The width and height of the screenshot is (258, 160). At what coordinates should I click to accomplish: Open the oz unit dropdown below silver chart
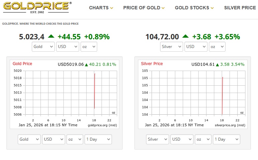coord(203,139)
